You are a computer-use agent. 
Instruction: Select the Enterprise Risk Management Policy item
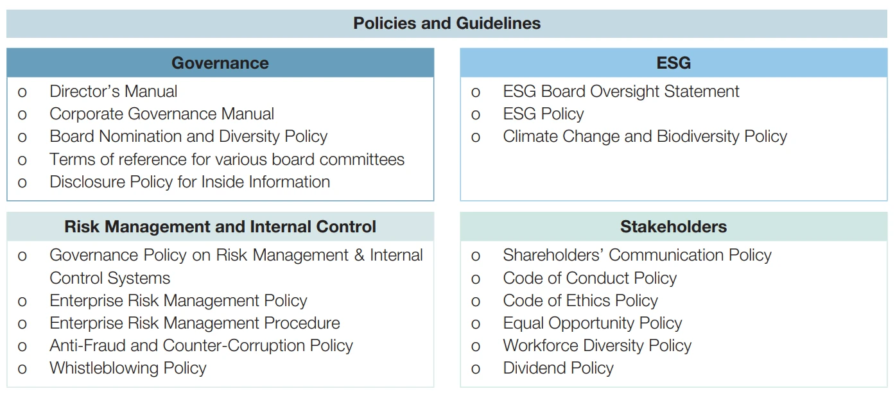[x=178, y=300]
